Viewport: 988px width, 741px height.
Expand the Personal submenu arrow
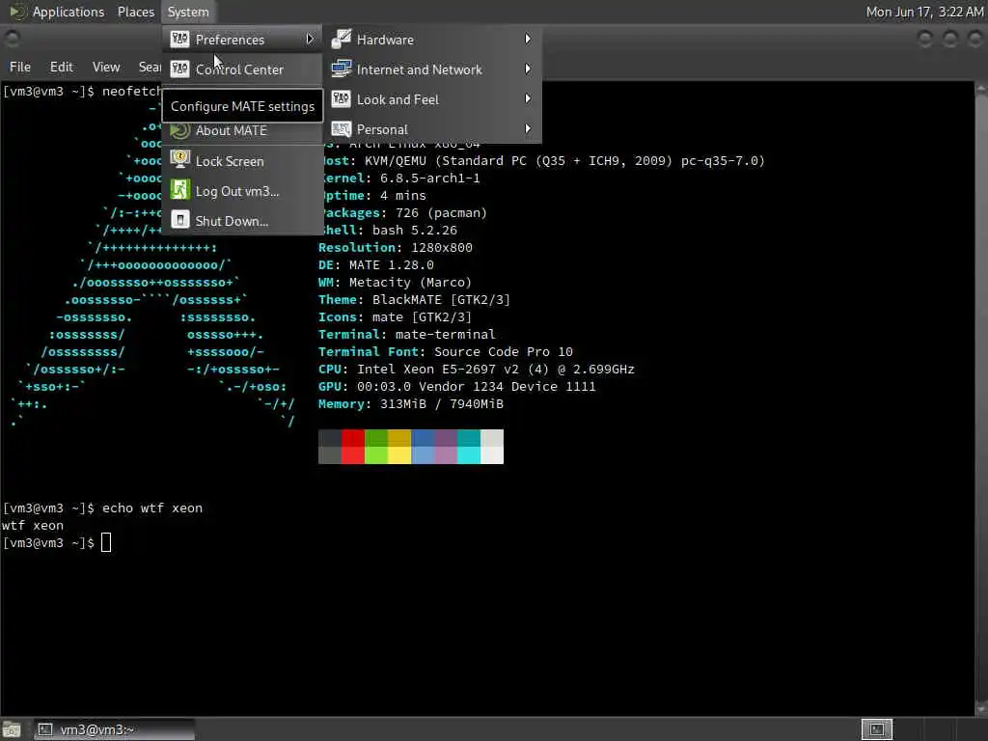tap(528, 128)
